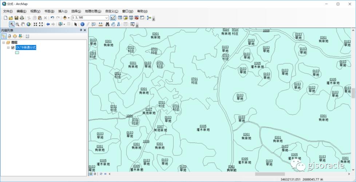Open table of contents options
This screenshot has height=182, width=356.
click(x=27, y=36)
